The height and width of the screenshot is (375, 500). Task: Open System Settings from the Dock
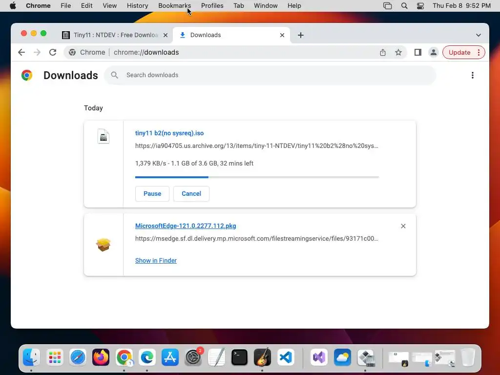click(193, 357)
